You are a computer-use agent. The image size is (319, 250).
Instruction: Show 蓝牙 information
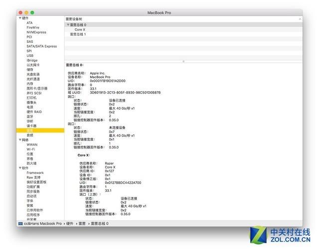(x=30, y=117)
